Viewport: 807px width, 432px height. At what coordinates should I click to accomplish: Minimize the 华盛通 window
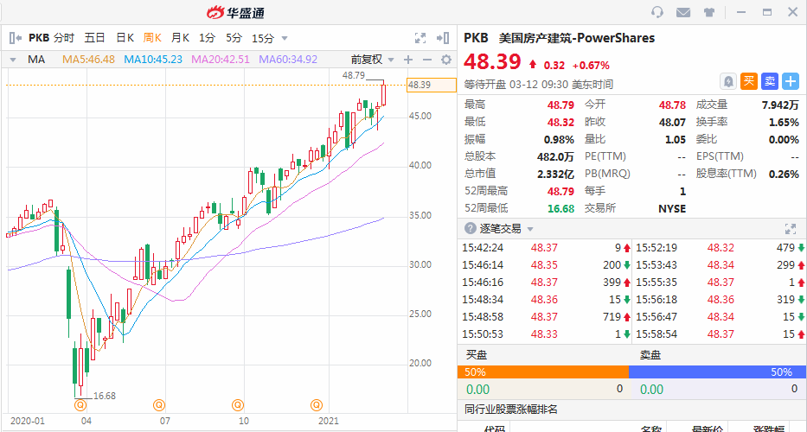click(741, 12)
